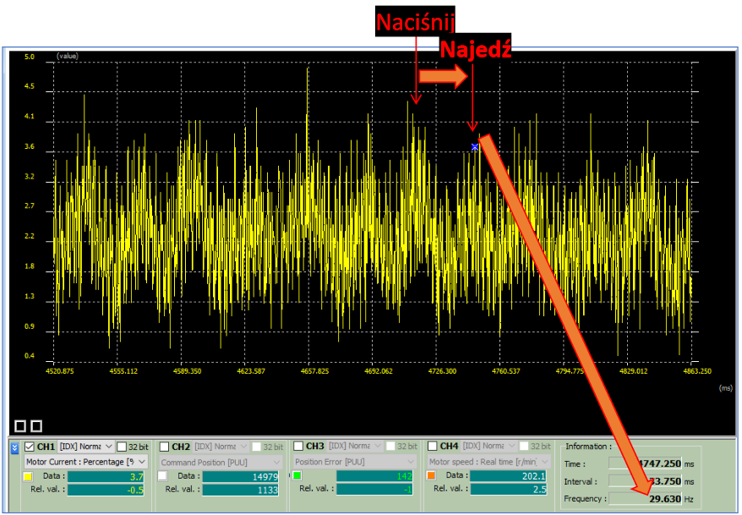This screenshot has height=515, width=742.
Task: Click the CH1 Data value field
Action: [x=107, y=477]
